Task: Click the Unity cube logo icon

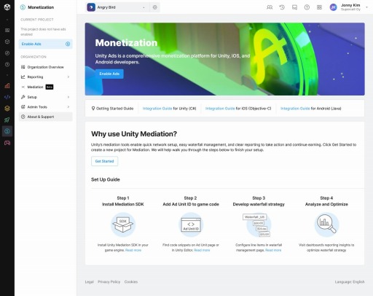Action: 7,7
